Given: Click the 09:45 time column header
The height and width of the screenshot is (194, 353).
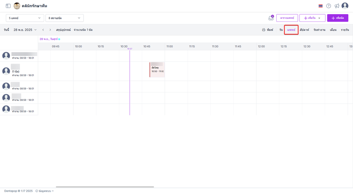Looking at the screenshot, I should pos(56,46).
